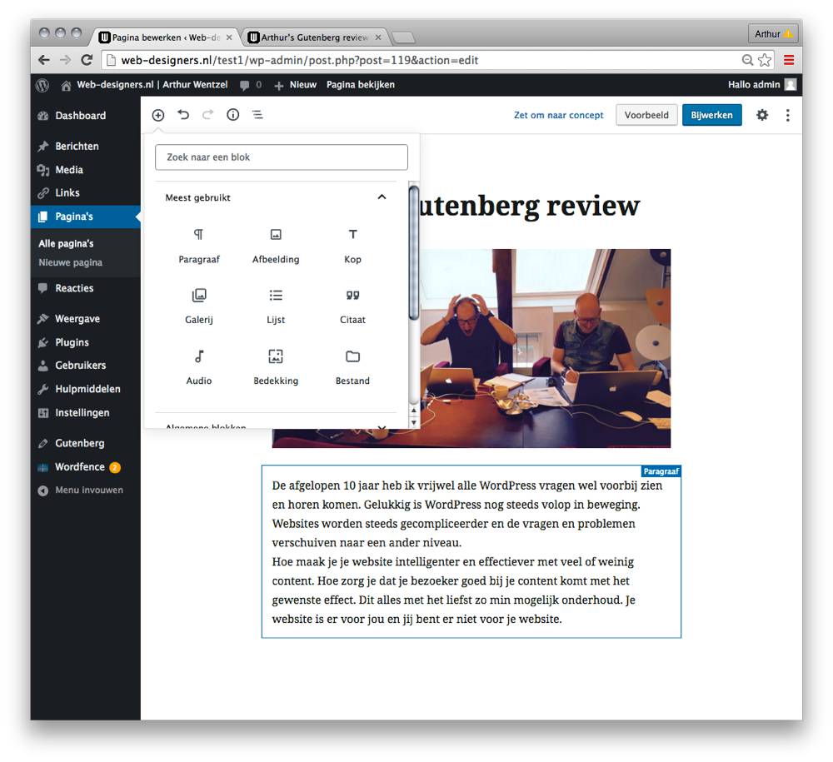Insert a Paragraaf block from the inserter

199,246
